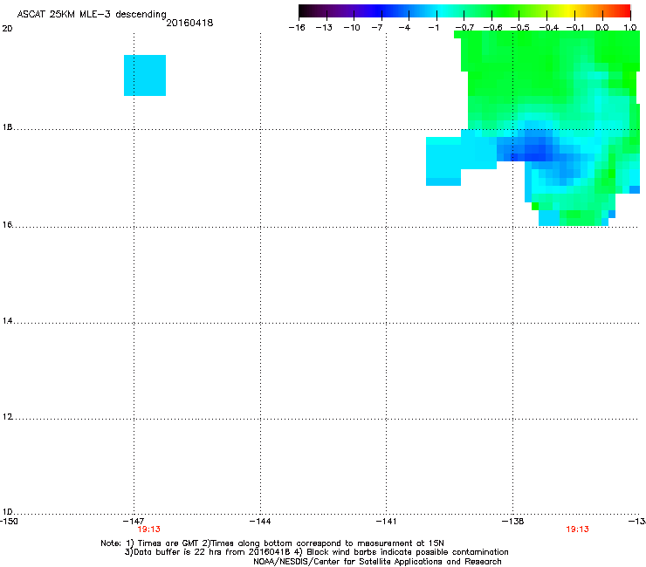
Task: Click the color bar label -1
Action: click(433, 28)
